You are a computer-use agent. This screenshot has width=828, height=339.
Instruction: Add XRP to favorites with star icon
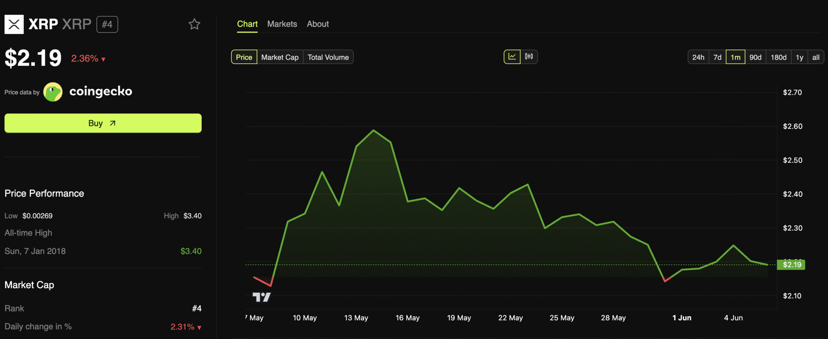pyautogui.click(x=194, y=24)
